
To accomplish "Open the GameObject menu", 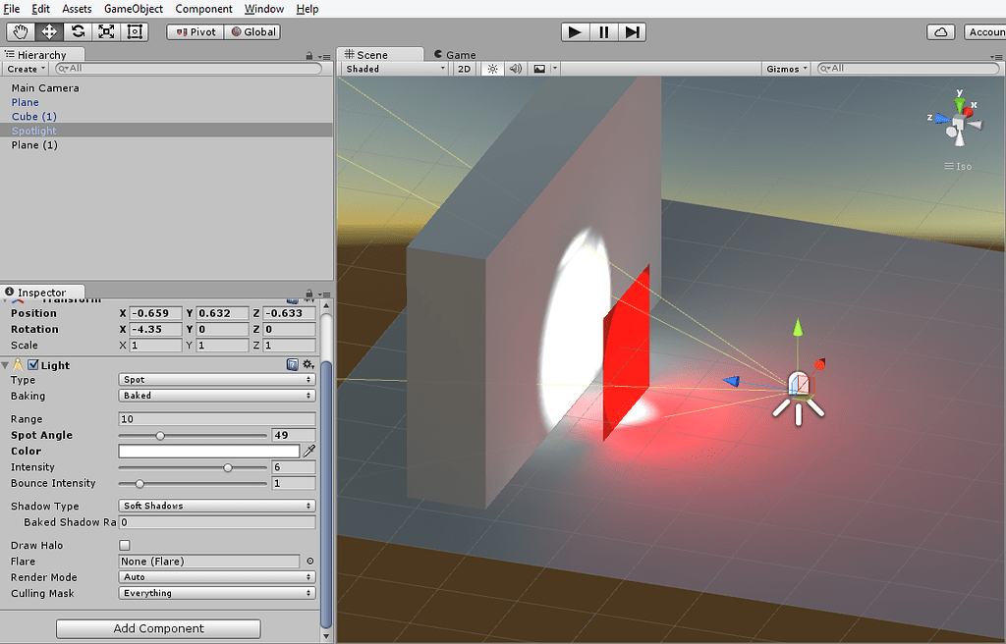I will pyautogui.click(x=133, y=9).
